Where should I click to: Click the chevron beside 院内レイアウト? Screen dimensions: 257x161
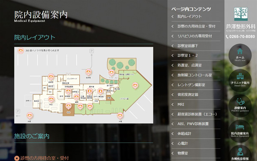click(x=173, y=16)
